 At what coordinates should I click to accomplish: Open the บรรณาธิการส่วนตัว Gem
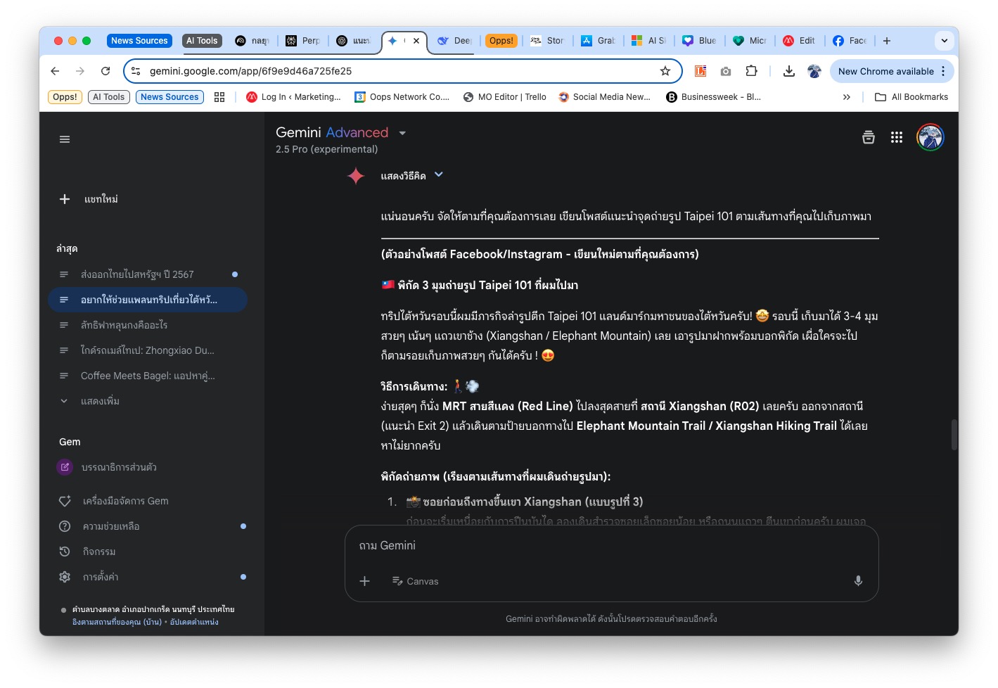click(119, 467)
